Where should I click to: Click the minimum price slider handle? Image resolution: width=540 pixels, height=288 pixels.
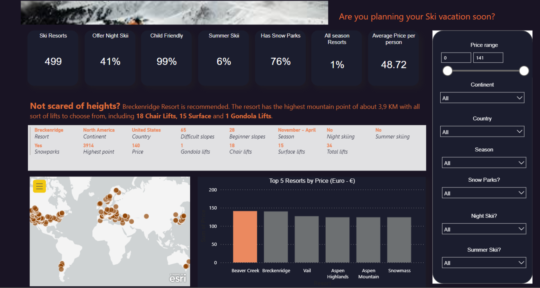click(x=447, y=71)
